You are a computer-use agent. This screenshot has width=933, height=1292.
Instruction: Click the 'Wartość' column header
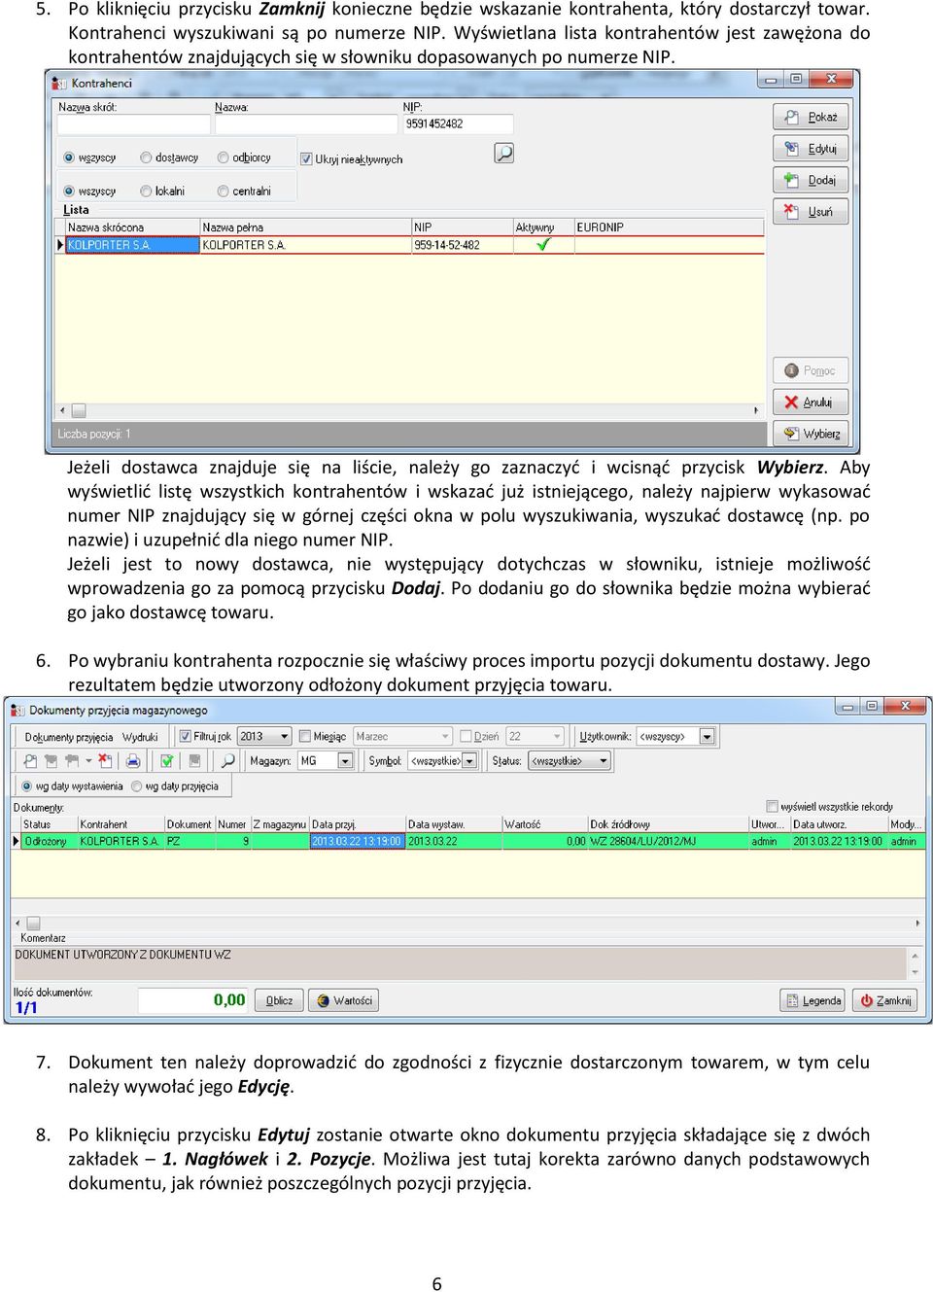click(544, 824)
